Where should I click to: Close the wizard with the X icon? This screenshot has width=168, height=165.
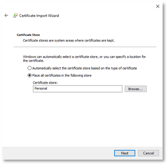click(158, 6)
